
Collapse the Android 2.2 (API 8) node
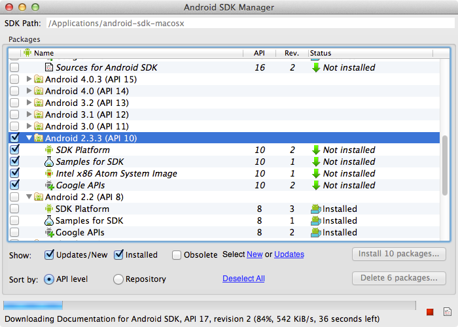29,197
